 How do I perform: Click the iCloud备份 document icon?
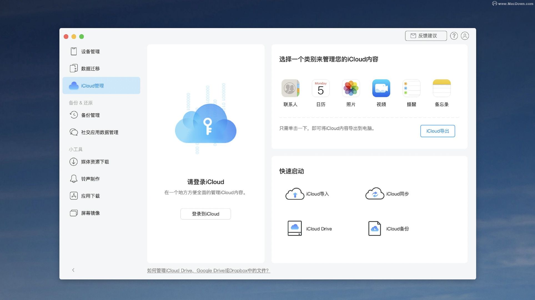click(375, 228)
